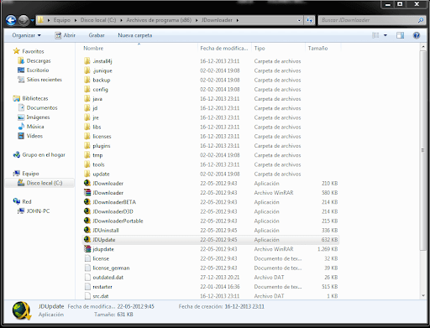
Task: Open the help icon
Action: pos(417,35)
